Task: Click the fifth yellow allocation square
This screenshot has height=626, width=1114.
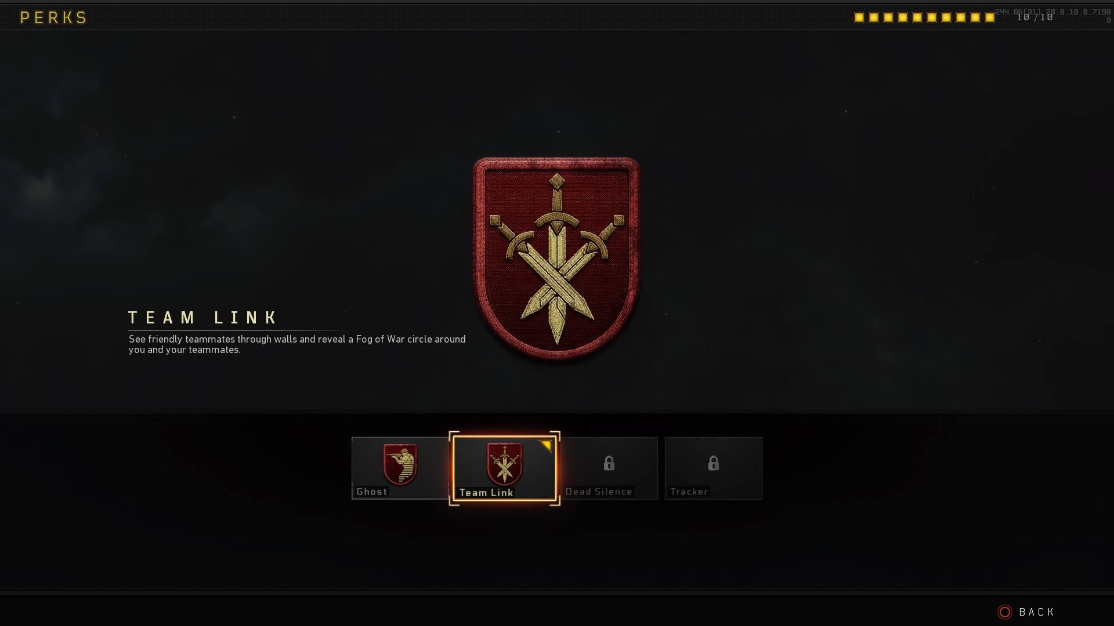Action: pos(917,17)
